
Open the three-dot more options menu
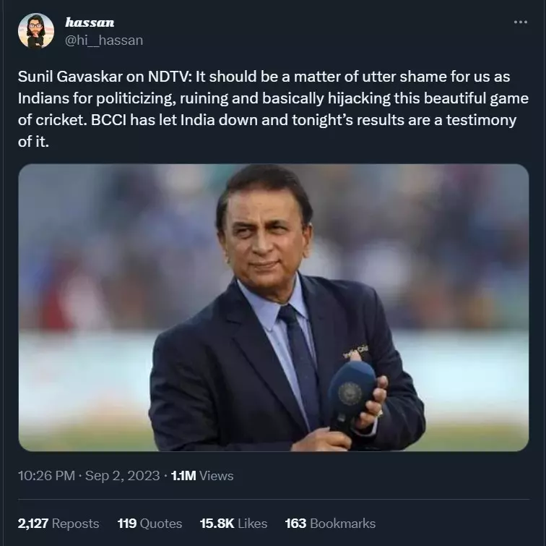coord(520,22)
